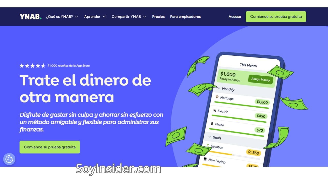The height and width of the screenshot is (184, 328).
Task: Open the ¿Qué es YNAB? menu
Action: [x=62, y=17]
